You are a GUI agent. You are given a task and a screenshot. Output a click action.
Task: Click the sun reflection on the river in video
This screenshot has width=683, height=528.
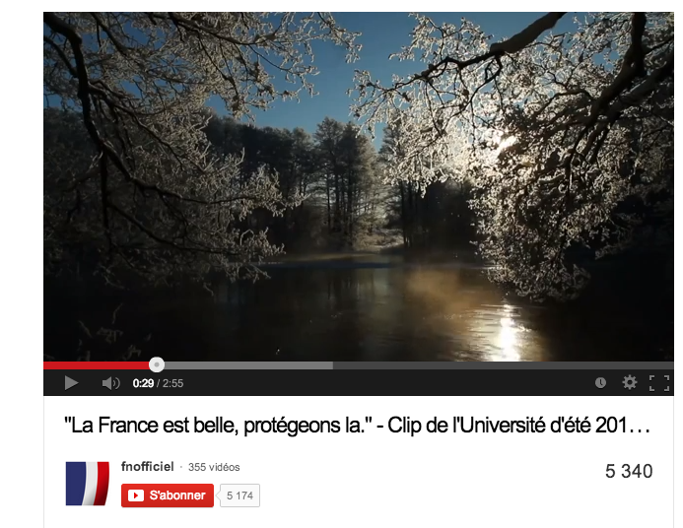point(509,331)
